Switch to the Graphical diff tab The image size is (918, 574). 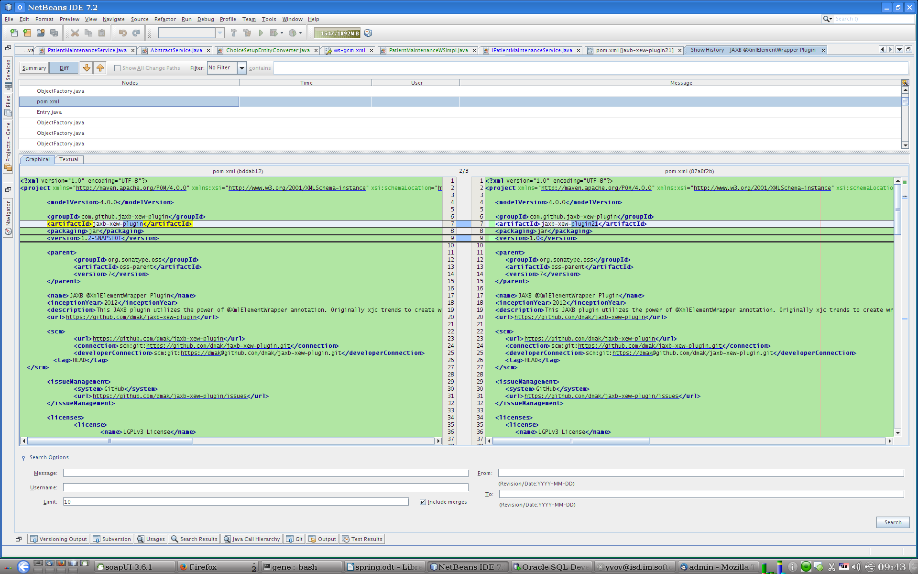(37, 159)
